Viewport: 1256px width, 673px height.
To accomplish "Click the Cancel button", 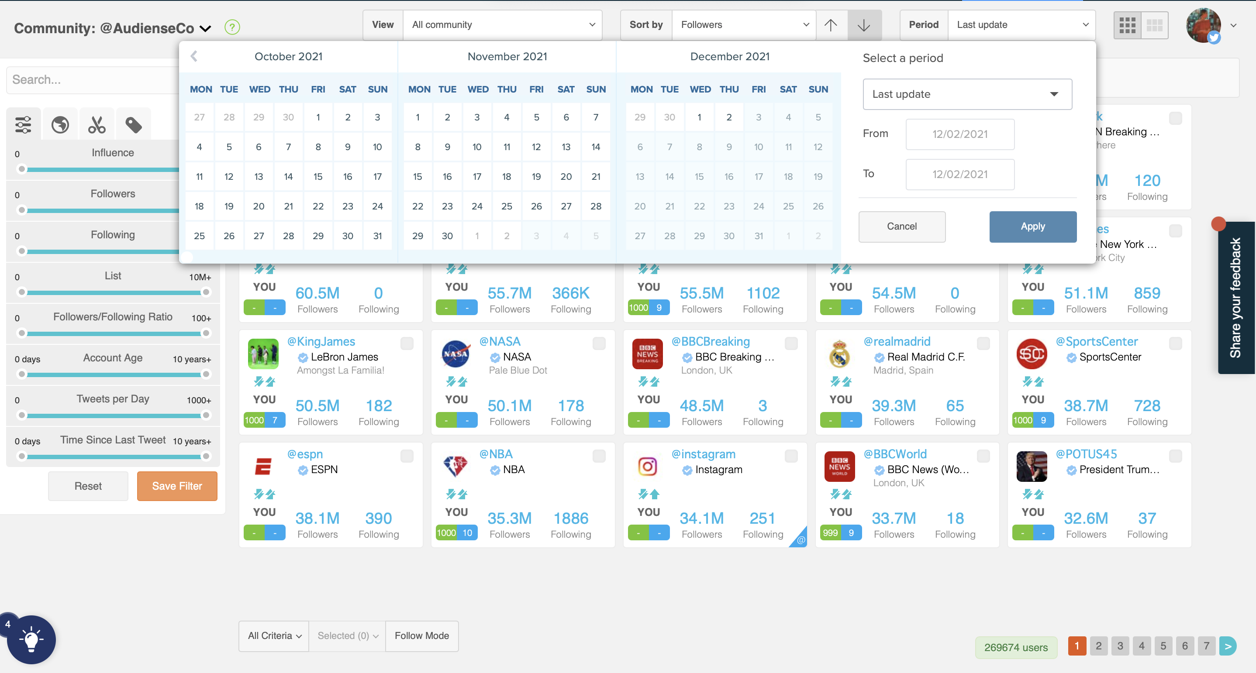I will (x=901, y=227).
